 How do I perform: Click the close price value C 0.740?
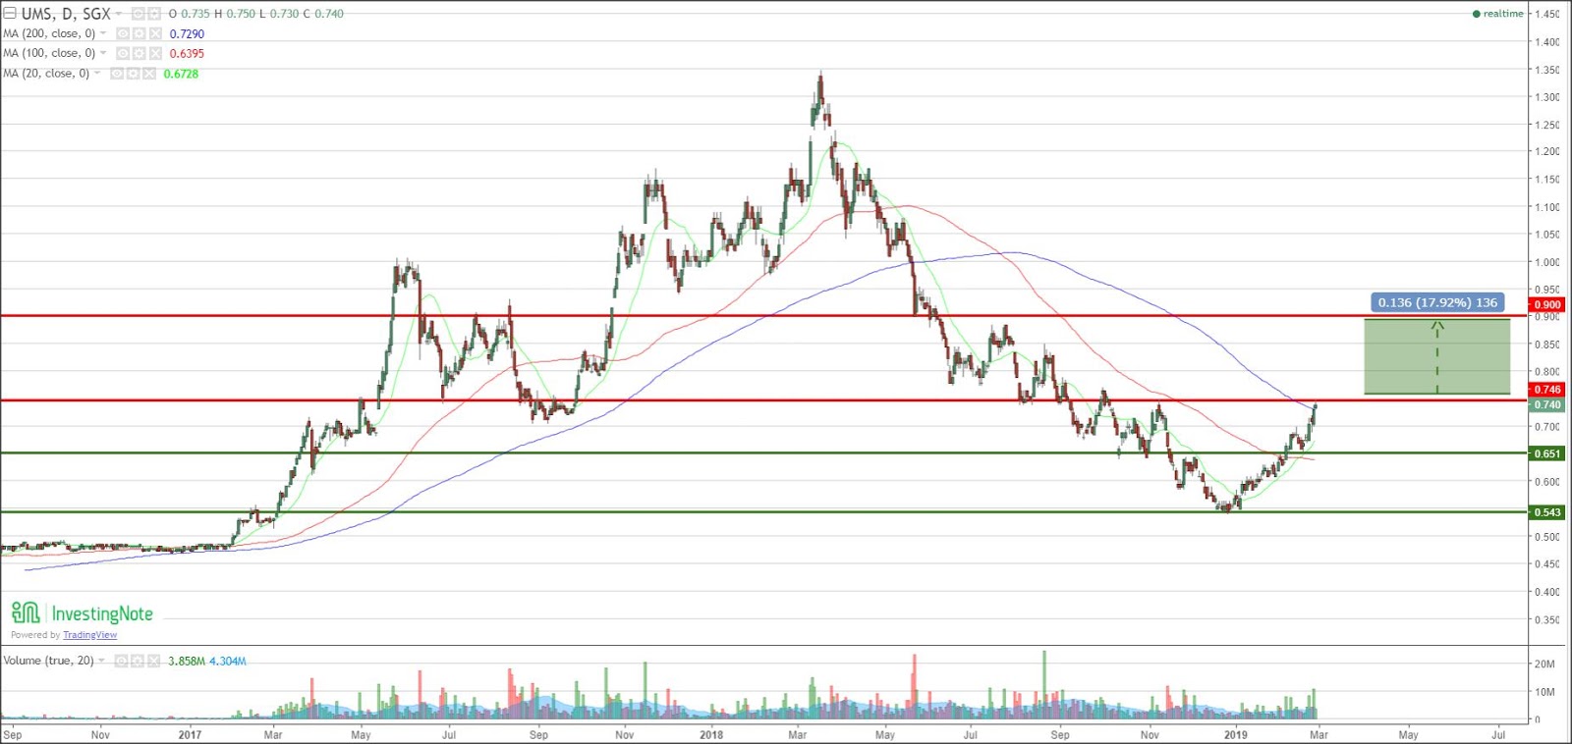click(x=323, y=14)
